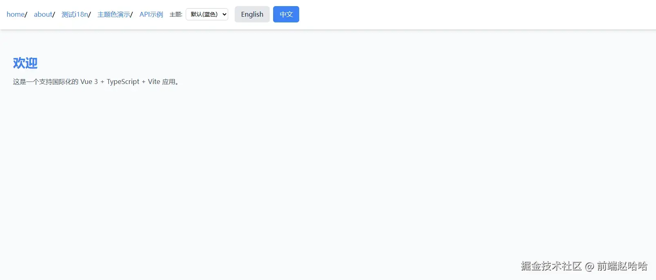
Task: Select the blue 中文 language button
Action: point(286,14)
